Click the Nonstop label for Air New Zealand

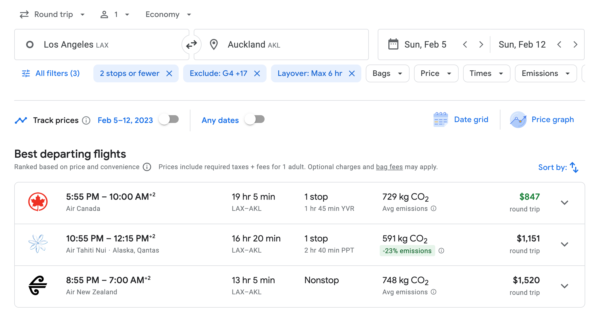click(321, 280)
